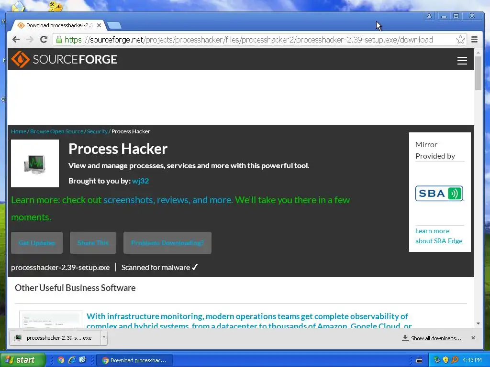Click the Share This button

[x=93, y=243]
